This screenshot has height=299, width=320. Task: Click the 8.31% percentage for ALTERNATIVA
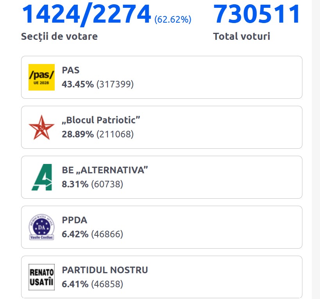75,184
